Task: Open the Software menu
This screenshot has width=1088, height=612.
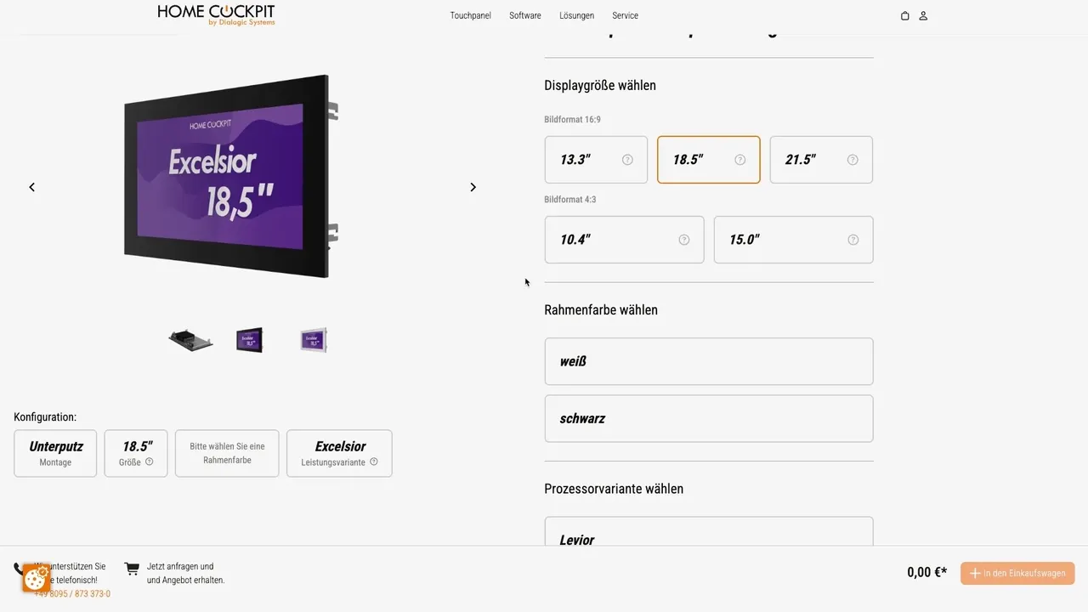Action: [x=525, y=15]
